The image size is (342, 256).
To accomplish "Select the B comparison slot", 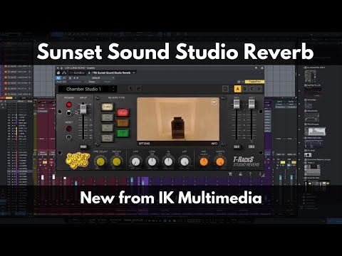I will (x=245, y=89).
